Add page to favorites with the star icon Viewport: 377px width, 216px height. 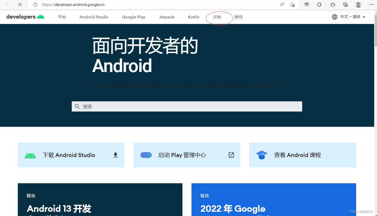point(293,5)
